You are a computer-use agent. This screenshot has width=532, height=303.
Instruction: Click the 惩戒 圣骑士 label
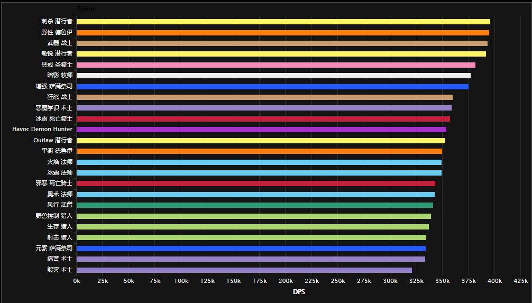[57, 65]
